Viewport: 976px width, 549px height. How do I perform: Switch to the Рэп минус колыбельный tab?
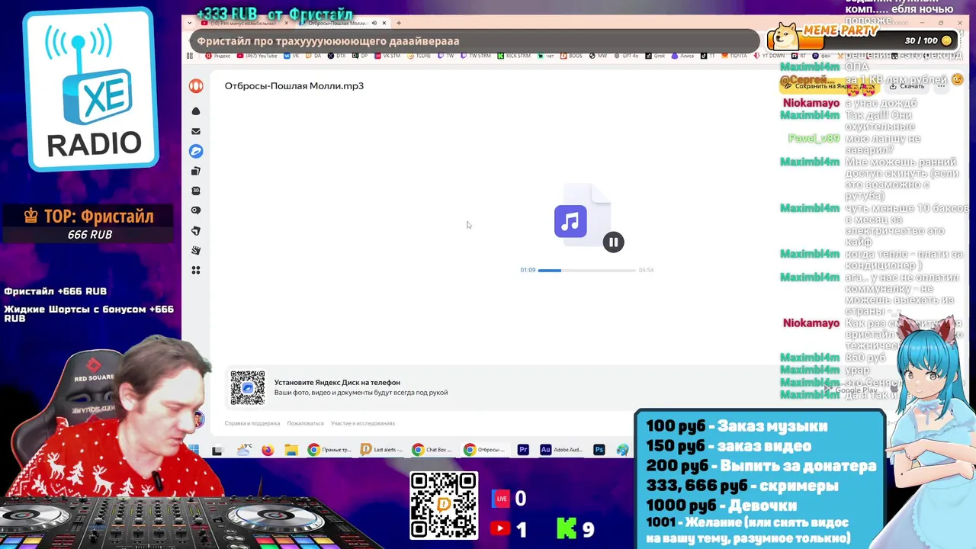[x=242, y=23]
